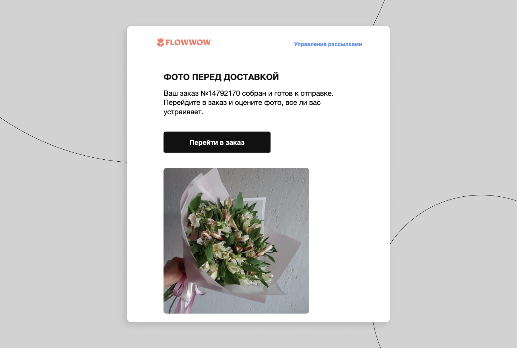Click the alstroemeria flowers in the photo center
Image resolution: width=517 pixels, height=348 pixels.
(x=230, y=238)
